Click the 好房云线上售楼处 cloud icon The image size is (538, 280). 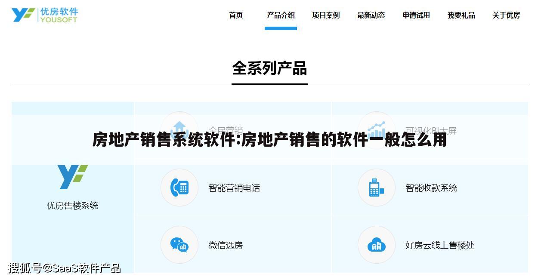tap(376, 245)
